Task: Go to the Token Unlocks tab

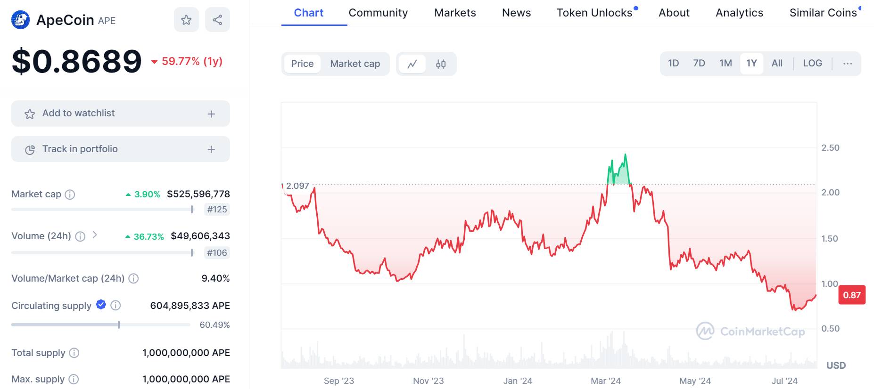Action: tap(594, 13)
